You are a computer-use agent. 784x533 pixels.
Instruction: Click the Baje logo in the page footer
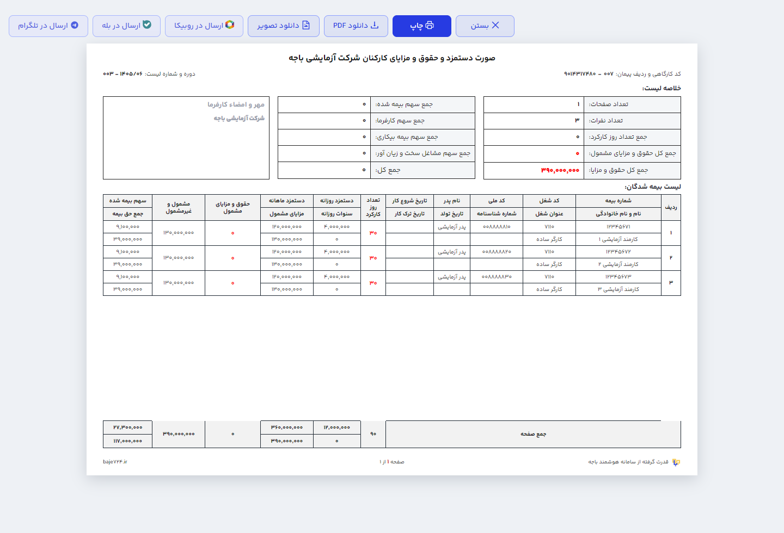tap(676, 462)
